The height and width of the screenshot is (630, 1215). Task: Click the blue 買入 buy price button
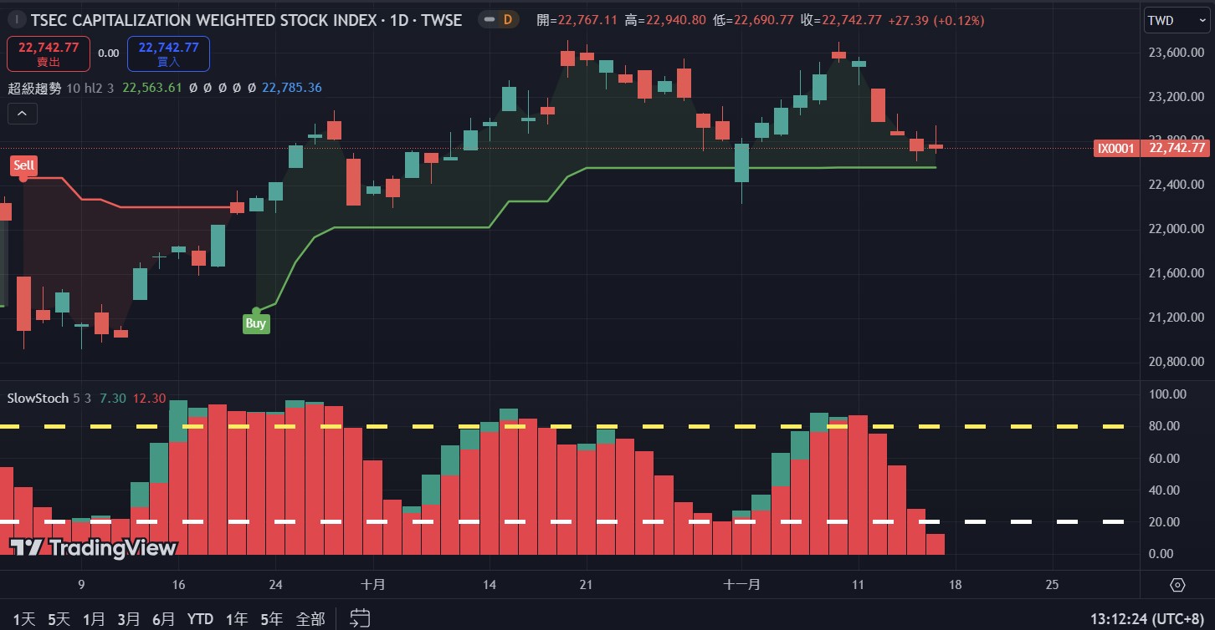click(x=168, y=53)
